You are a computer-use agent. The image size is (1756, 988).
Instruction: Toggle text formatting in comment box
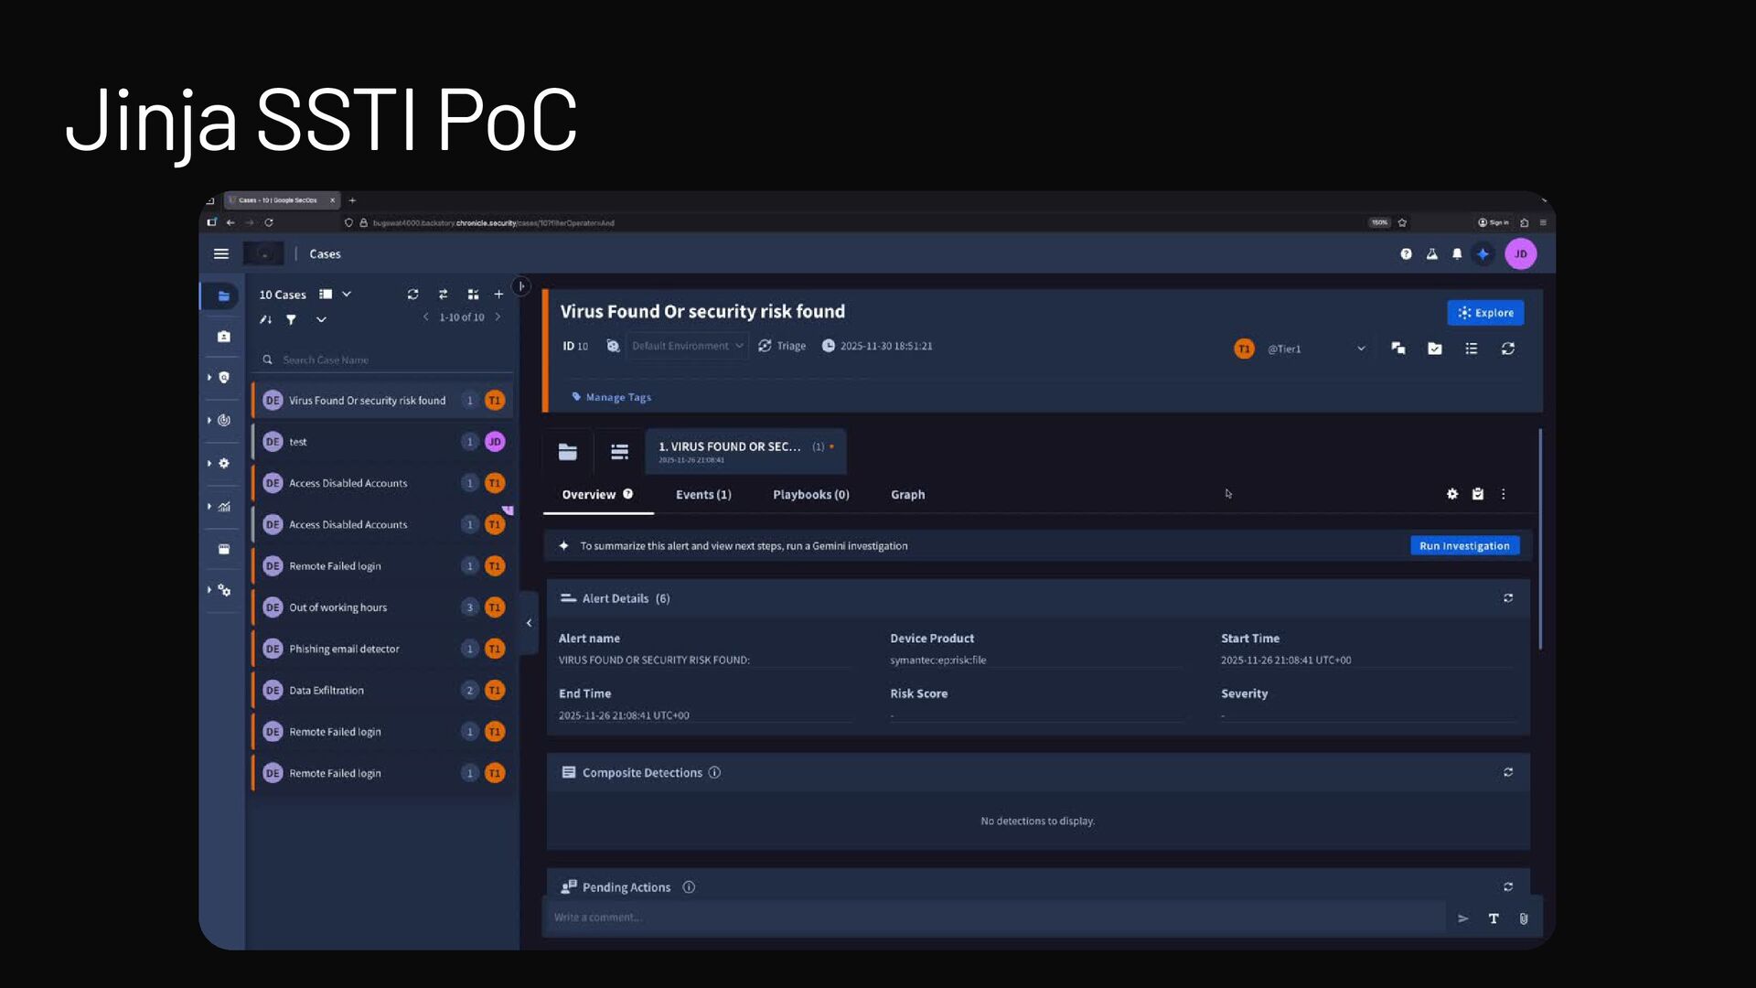pyautogui.click(x=1494, y=918)
